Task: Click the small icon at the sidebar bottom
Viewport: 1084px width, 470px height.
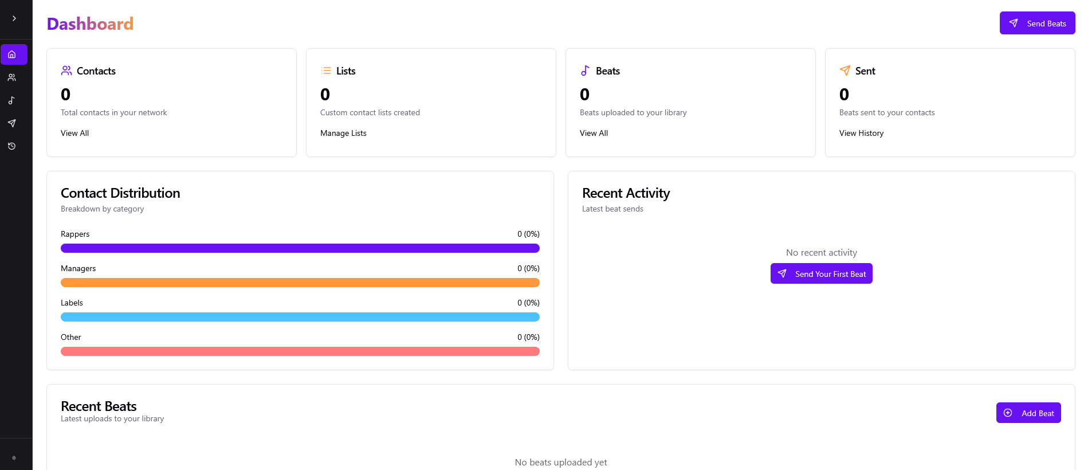Action: pos(14,458)
